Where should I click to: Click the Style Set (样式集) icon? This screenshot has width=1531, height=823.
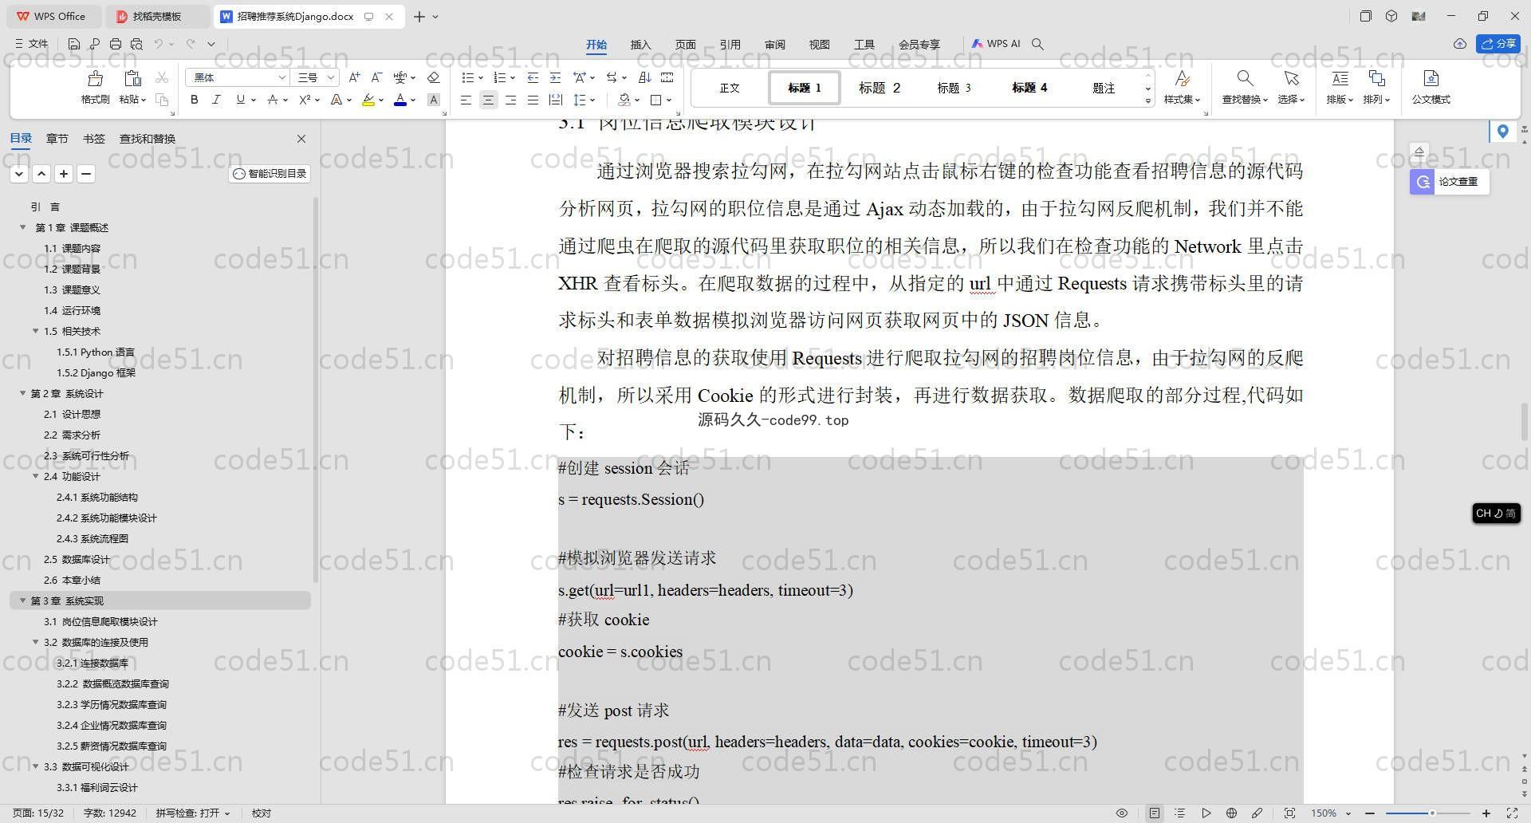1183,78
